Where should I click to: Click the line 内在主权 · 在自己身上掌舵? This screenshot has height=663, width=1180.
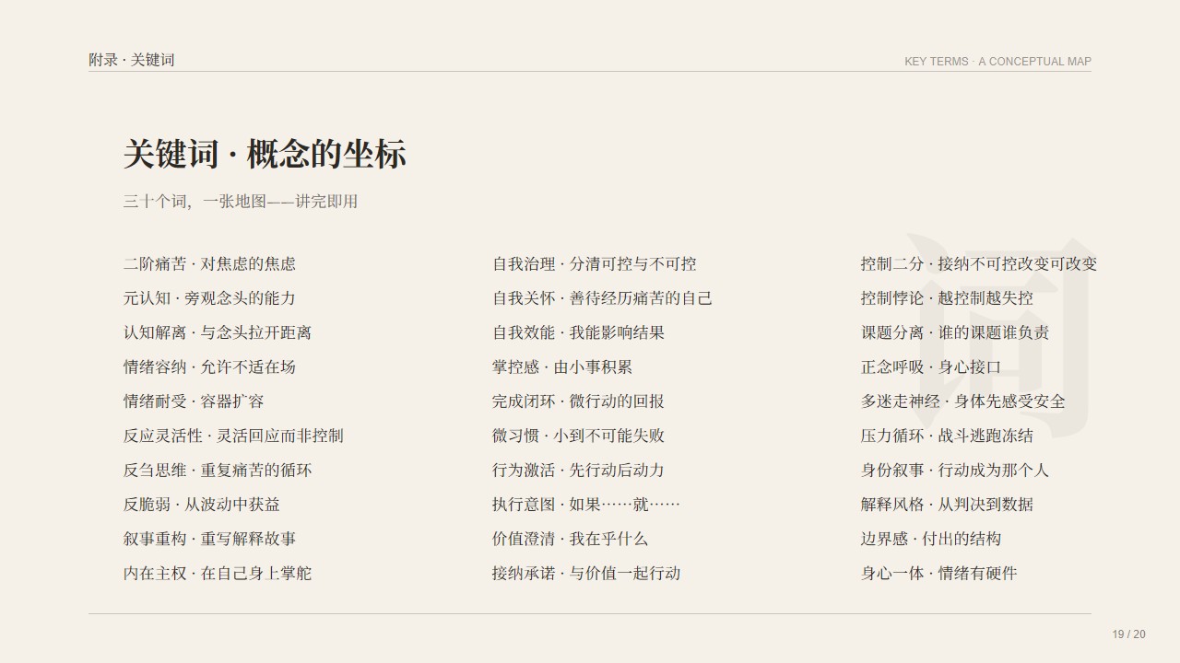[218, 574]
